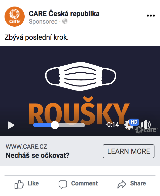The width and height of the screenshot is (160, 196).
Task: Click the remaining time -0:14 display
Action: [112, 125]
